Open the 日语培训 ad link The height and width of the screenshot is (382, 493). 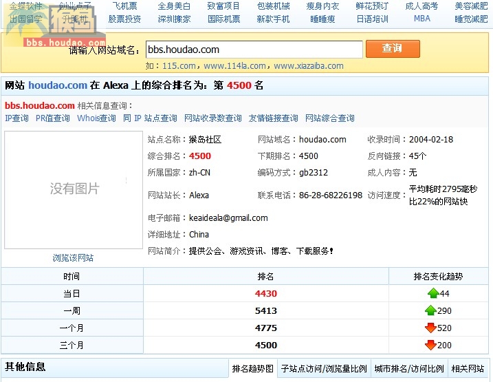(x=372, y=19)
